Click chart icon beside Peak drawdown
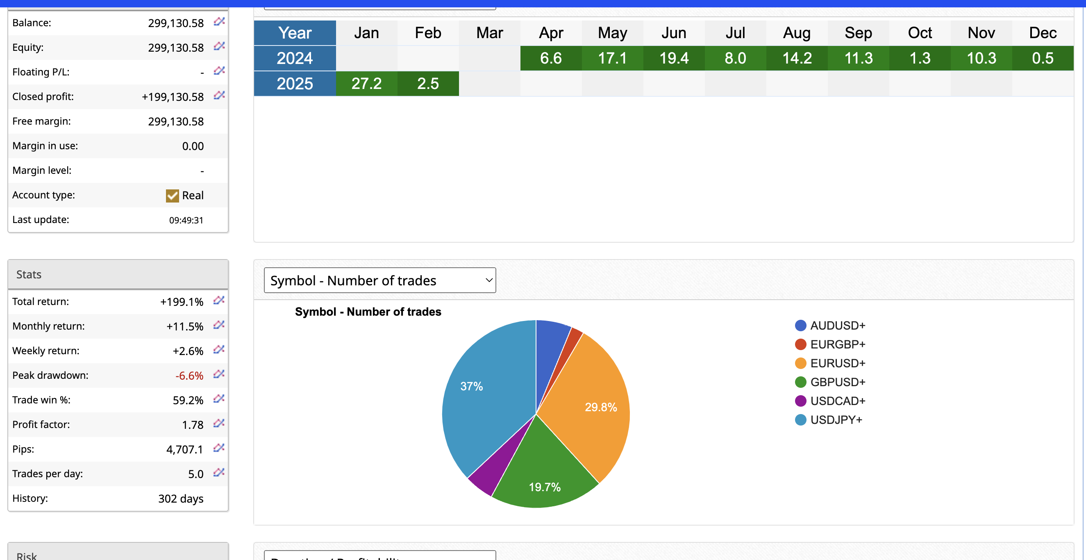 218,374
